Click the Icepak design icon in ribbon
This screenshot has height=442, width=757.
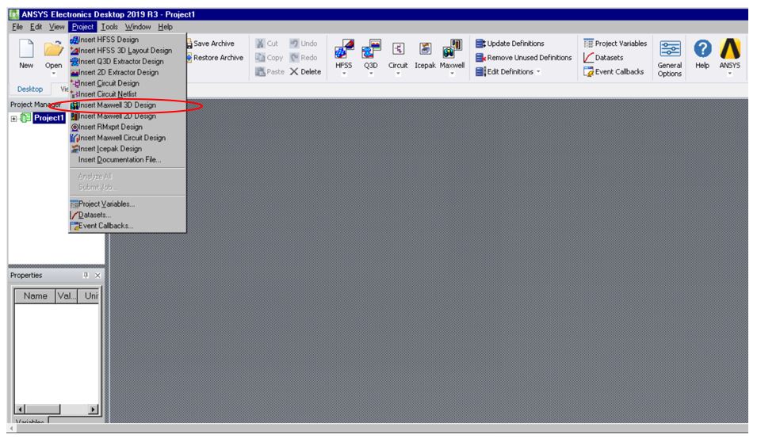click(425, 49)
